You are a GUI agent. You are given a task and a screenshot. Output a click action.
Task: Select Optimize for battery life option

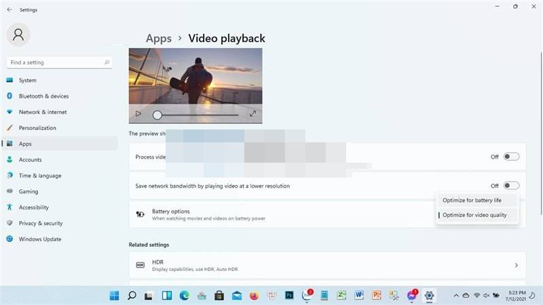click(476, 200)
